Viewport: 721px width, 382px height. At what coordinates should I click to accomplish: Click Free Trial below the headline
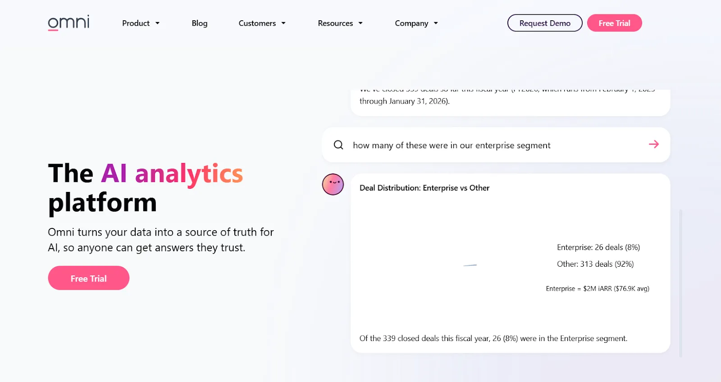(89, 278)
